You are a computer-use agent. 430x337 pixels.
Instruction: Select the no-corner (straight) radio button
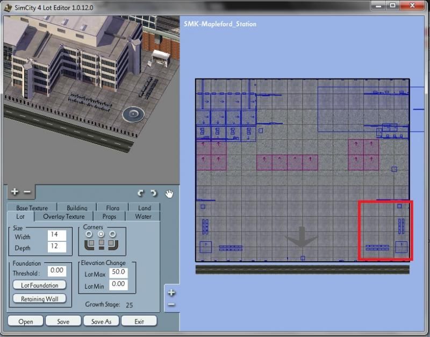(101, 234)
